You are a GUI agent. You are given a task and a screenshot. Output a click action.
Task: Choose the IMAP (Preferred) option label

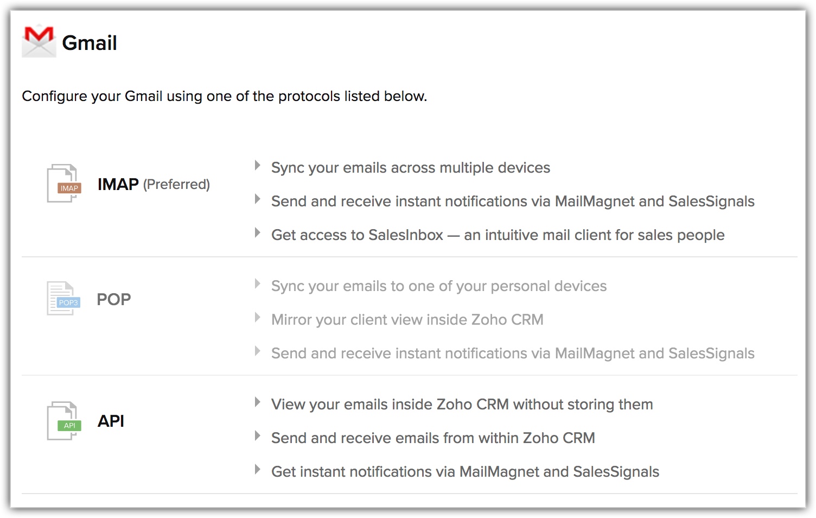(154, 185)
